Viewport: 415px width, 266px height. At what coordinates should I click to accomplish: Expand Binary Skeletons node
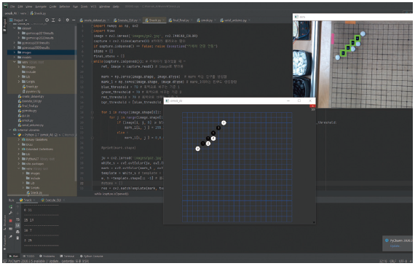(x=19, y=140)
